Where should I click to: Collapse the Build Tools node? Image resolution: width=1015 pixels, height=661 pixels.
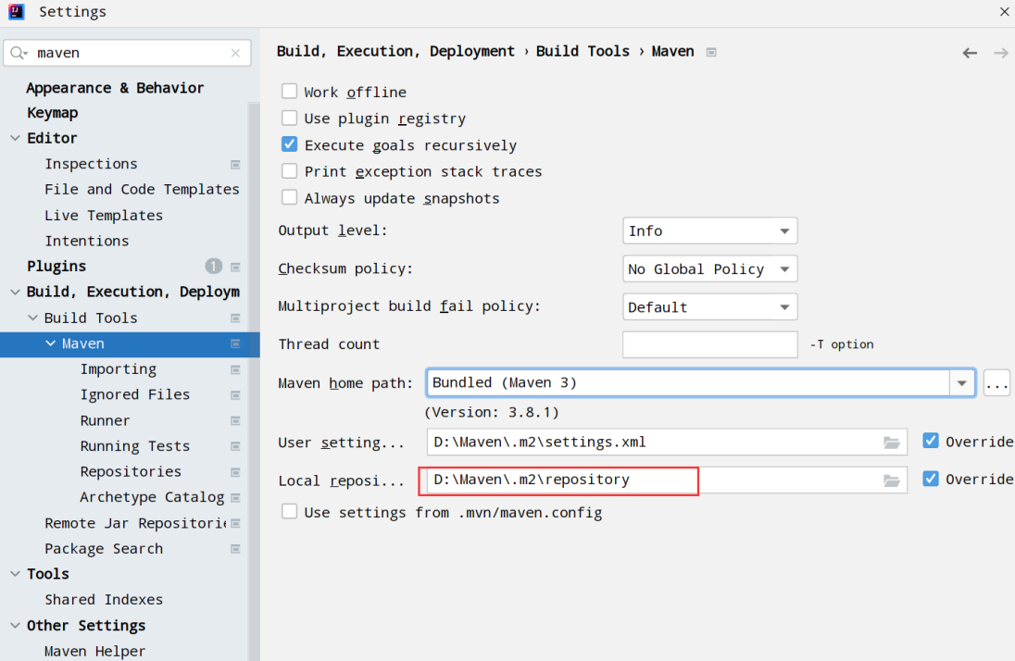point(33,318)
